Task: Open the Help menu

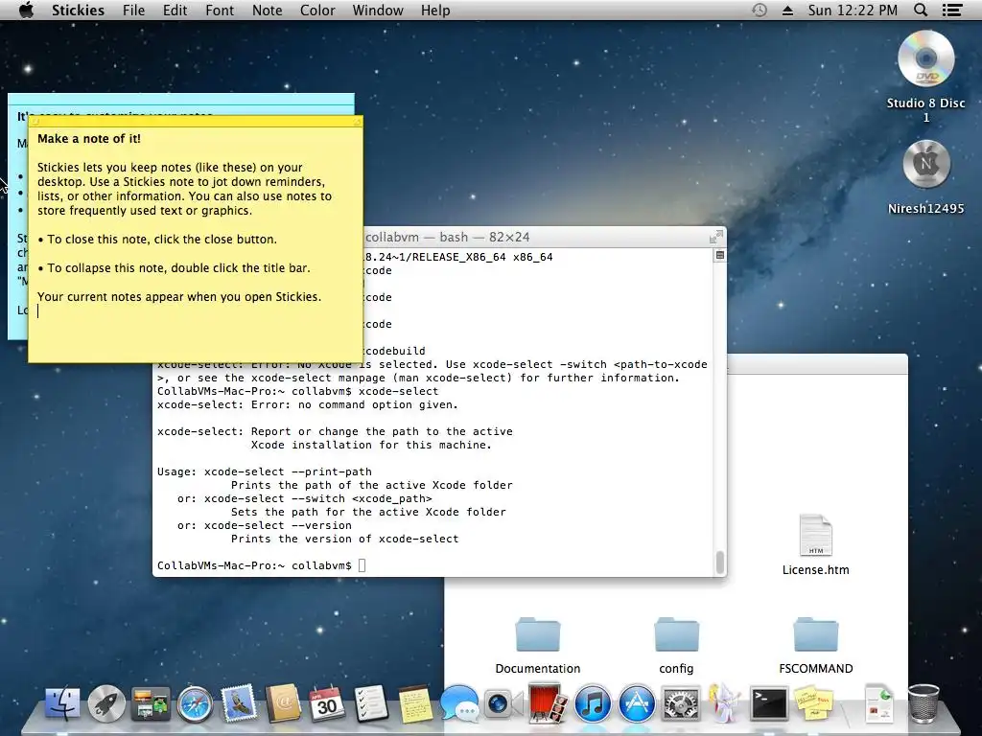Action: (x=435, y=10)
